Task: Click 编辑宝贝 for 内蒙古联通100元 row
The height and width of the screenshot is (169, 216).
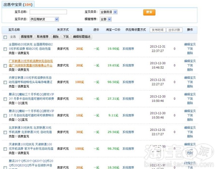Action: point(190,78)
